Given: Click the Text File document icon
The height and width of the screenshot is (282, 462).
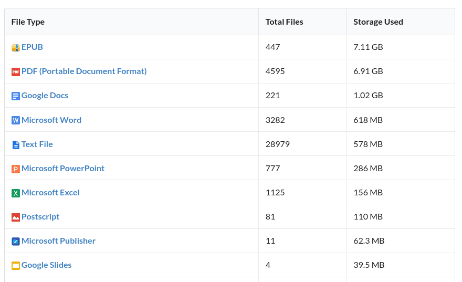Looking at the screenshot, I should point(16,145).
